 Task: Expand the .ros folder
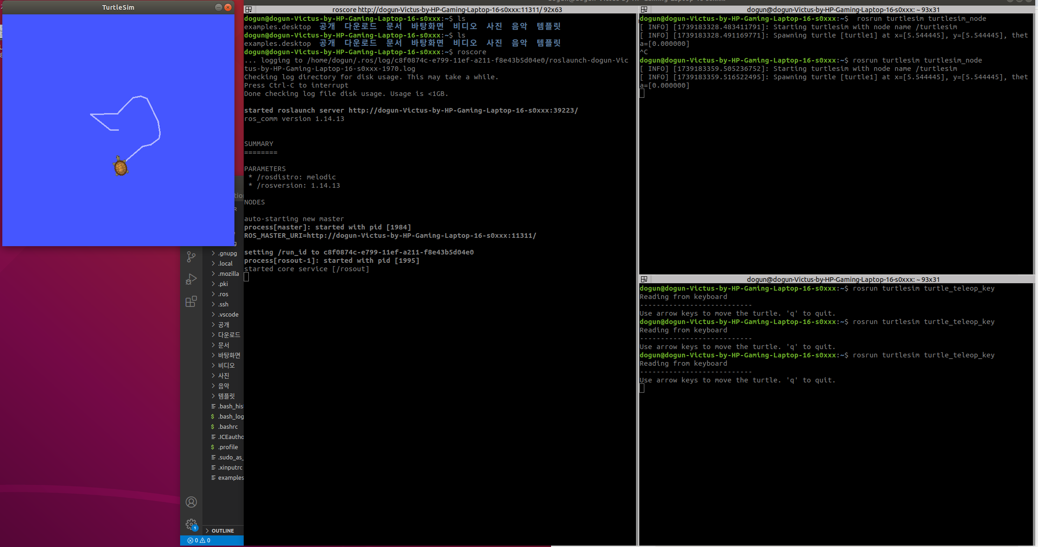pos(223,294)
